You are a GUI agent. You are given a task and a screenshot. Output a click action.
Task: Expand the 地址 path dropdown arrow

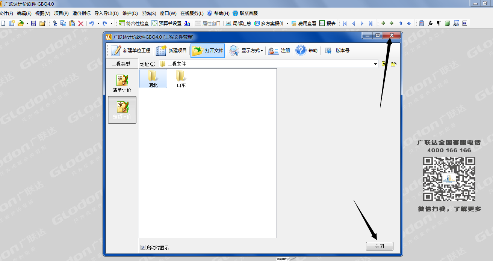376,64
